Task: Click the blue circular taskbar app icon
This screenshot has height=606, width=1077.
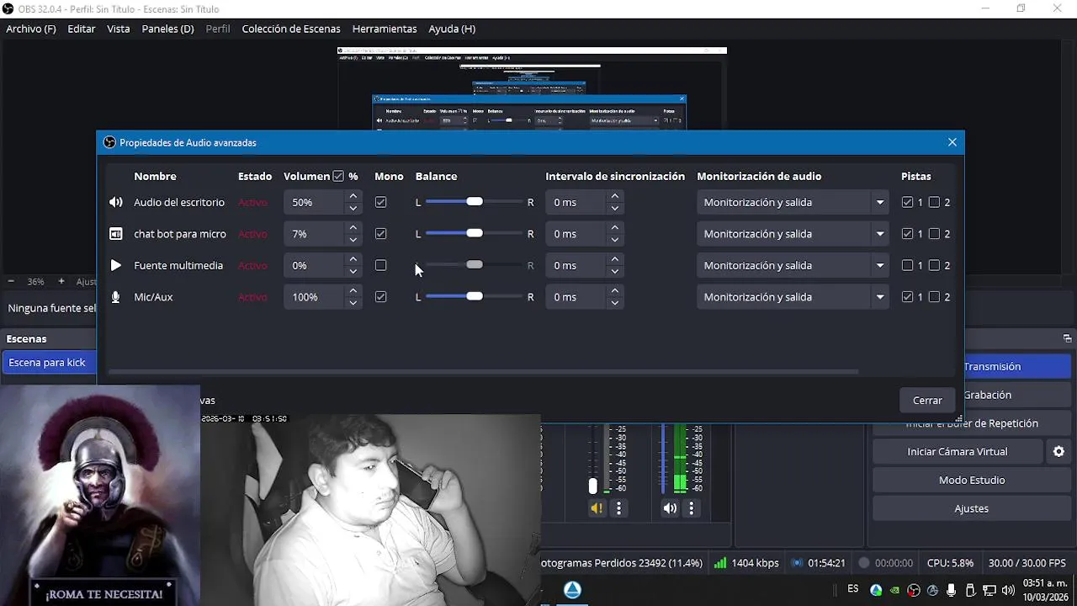Action: [572, 590]
